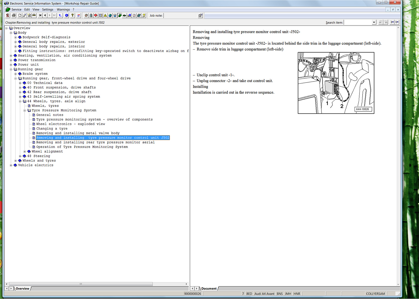Click the yellow warning triangle toolbar icon

[x=105, y=15]
